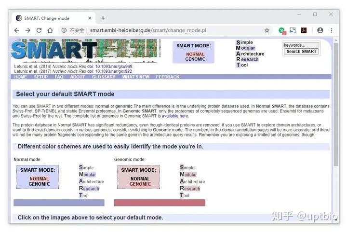
Task: Focus the keywords search field
Action: [301, 45]
